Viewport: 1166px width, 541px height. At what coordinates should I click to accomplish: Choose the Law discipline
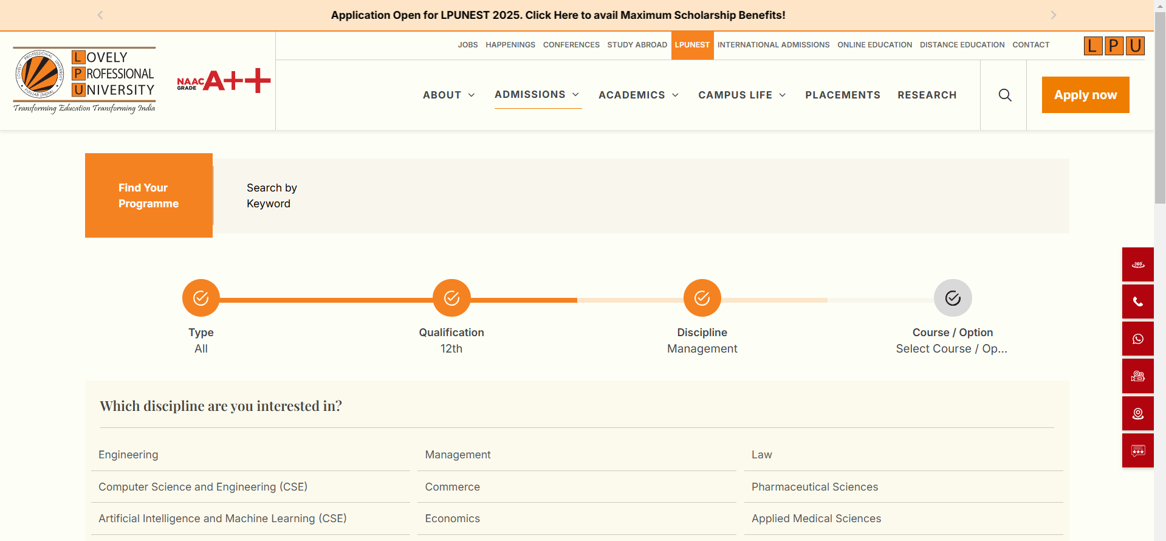tap(904, 455)
